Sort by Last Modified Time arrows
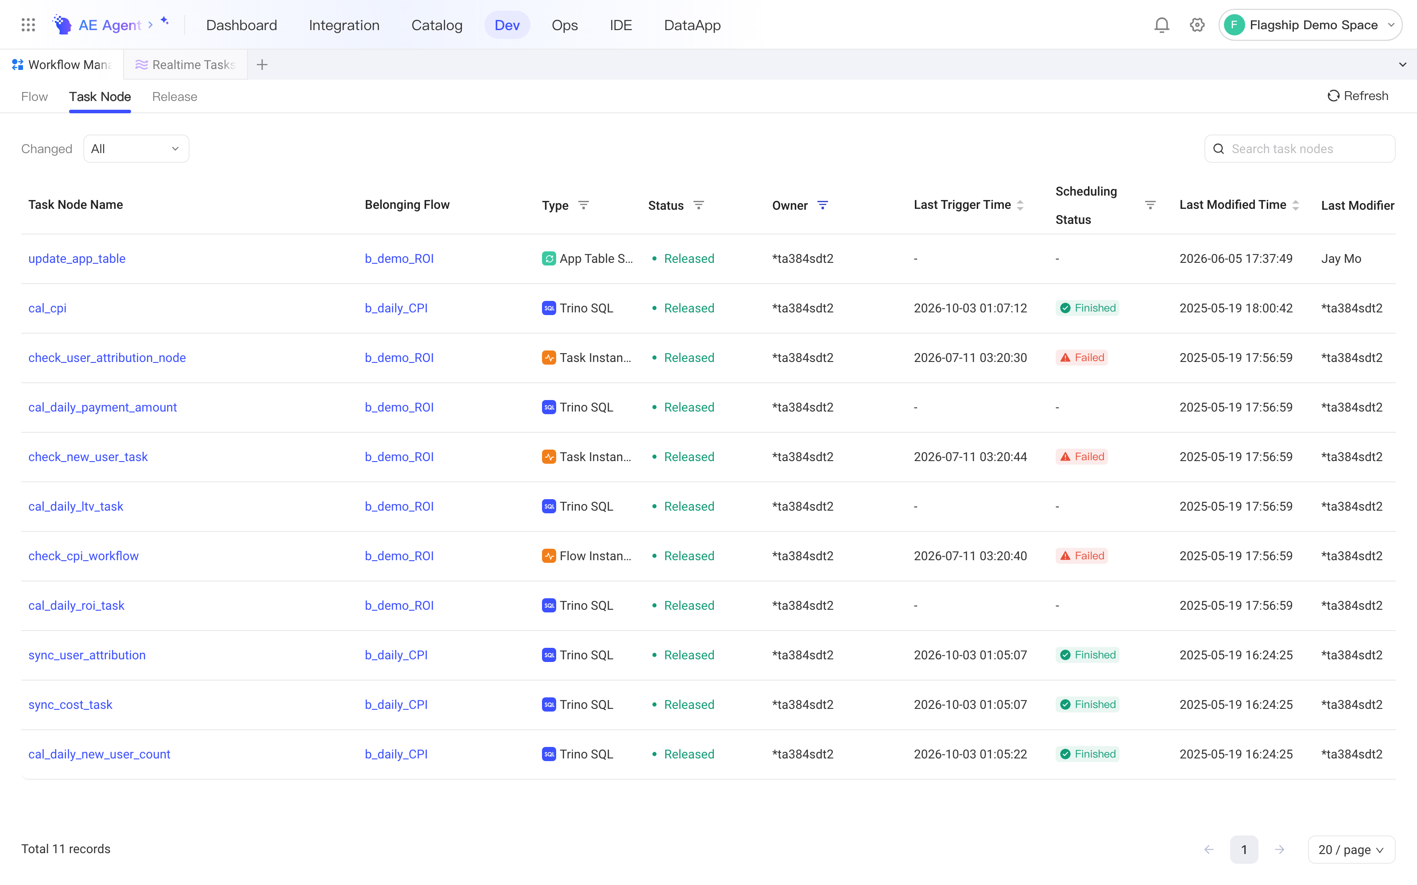Image resolution: width=1417 pixels, height=885 pixels. point(1295,205)
